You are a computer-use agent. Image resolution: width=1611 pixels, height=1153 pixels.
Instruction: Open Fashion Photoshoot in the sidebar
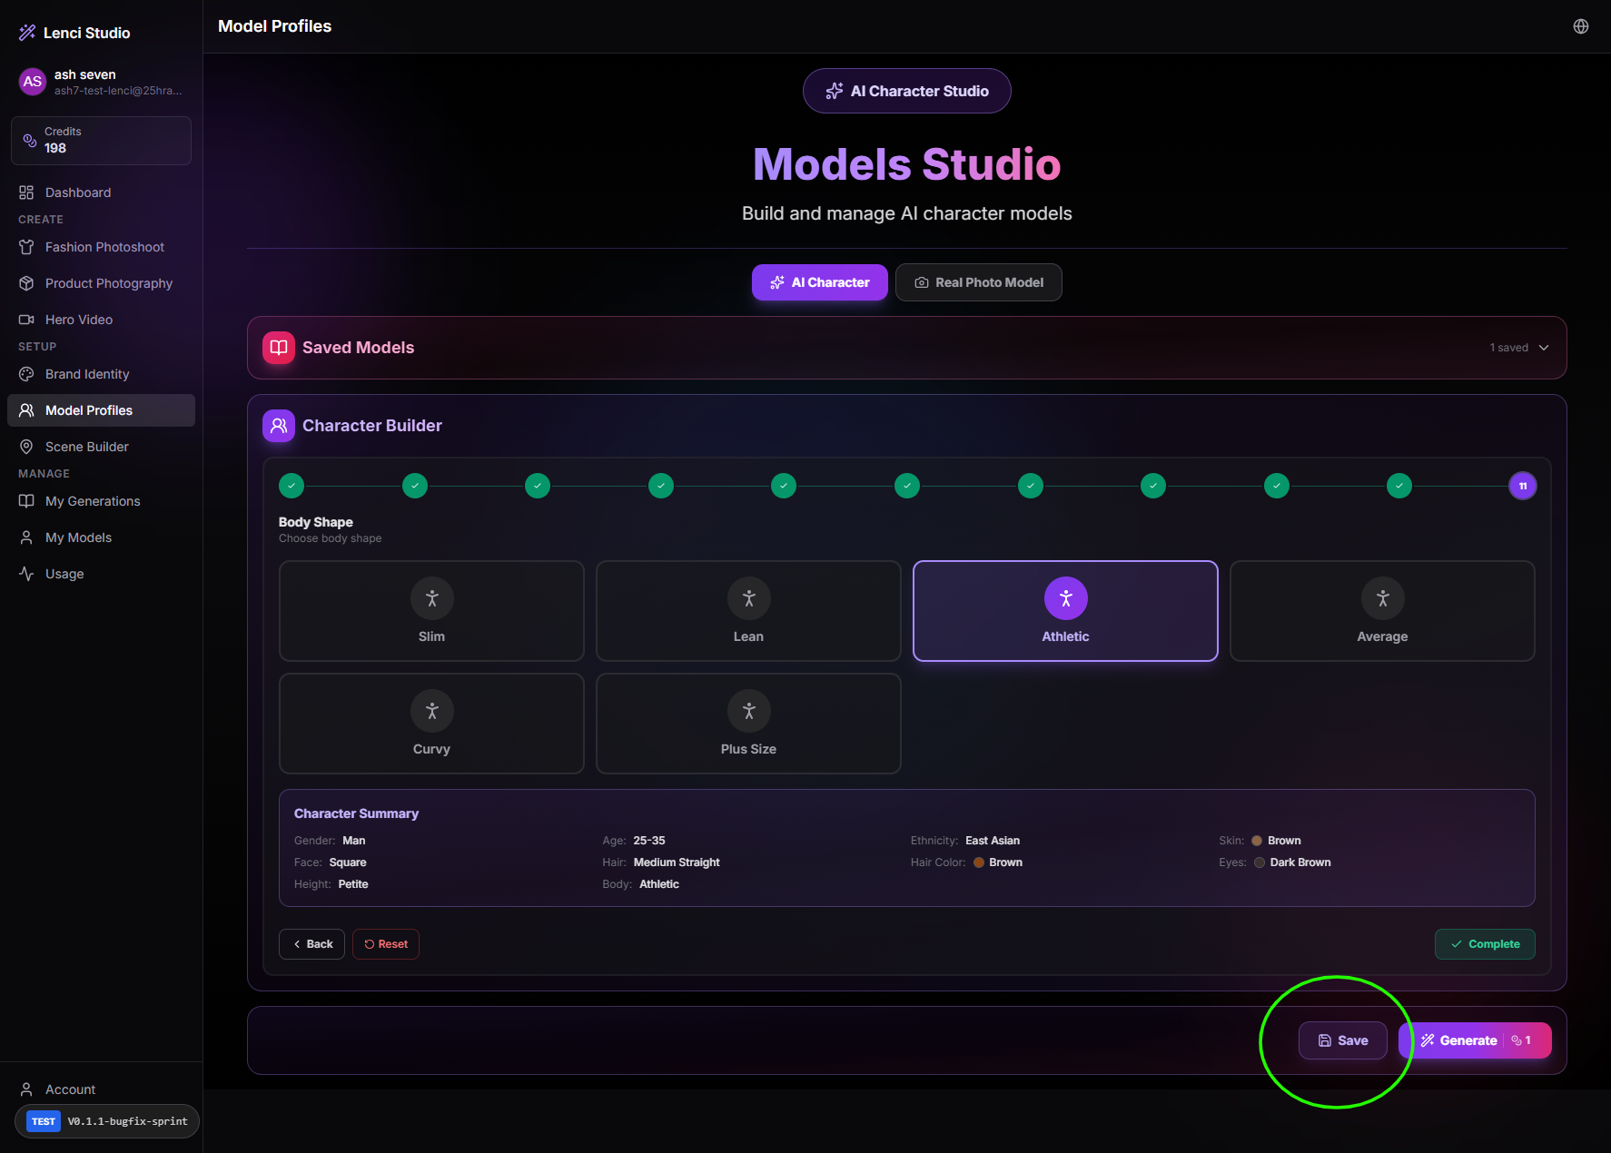(x=104, y=247)
